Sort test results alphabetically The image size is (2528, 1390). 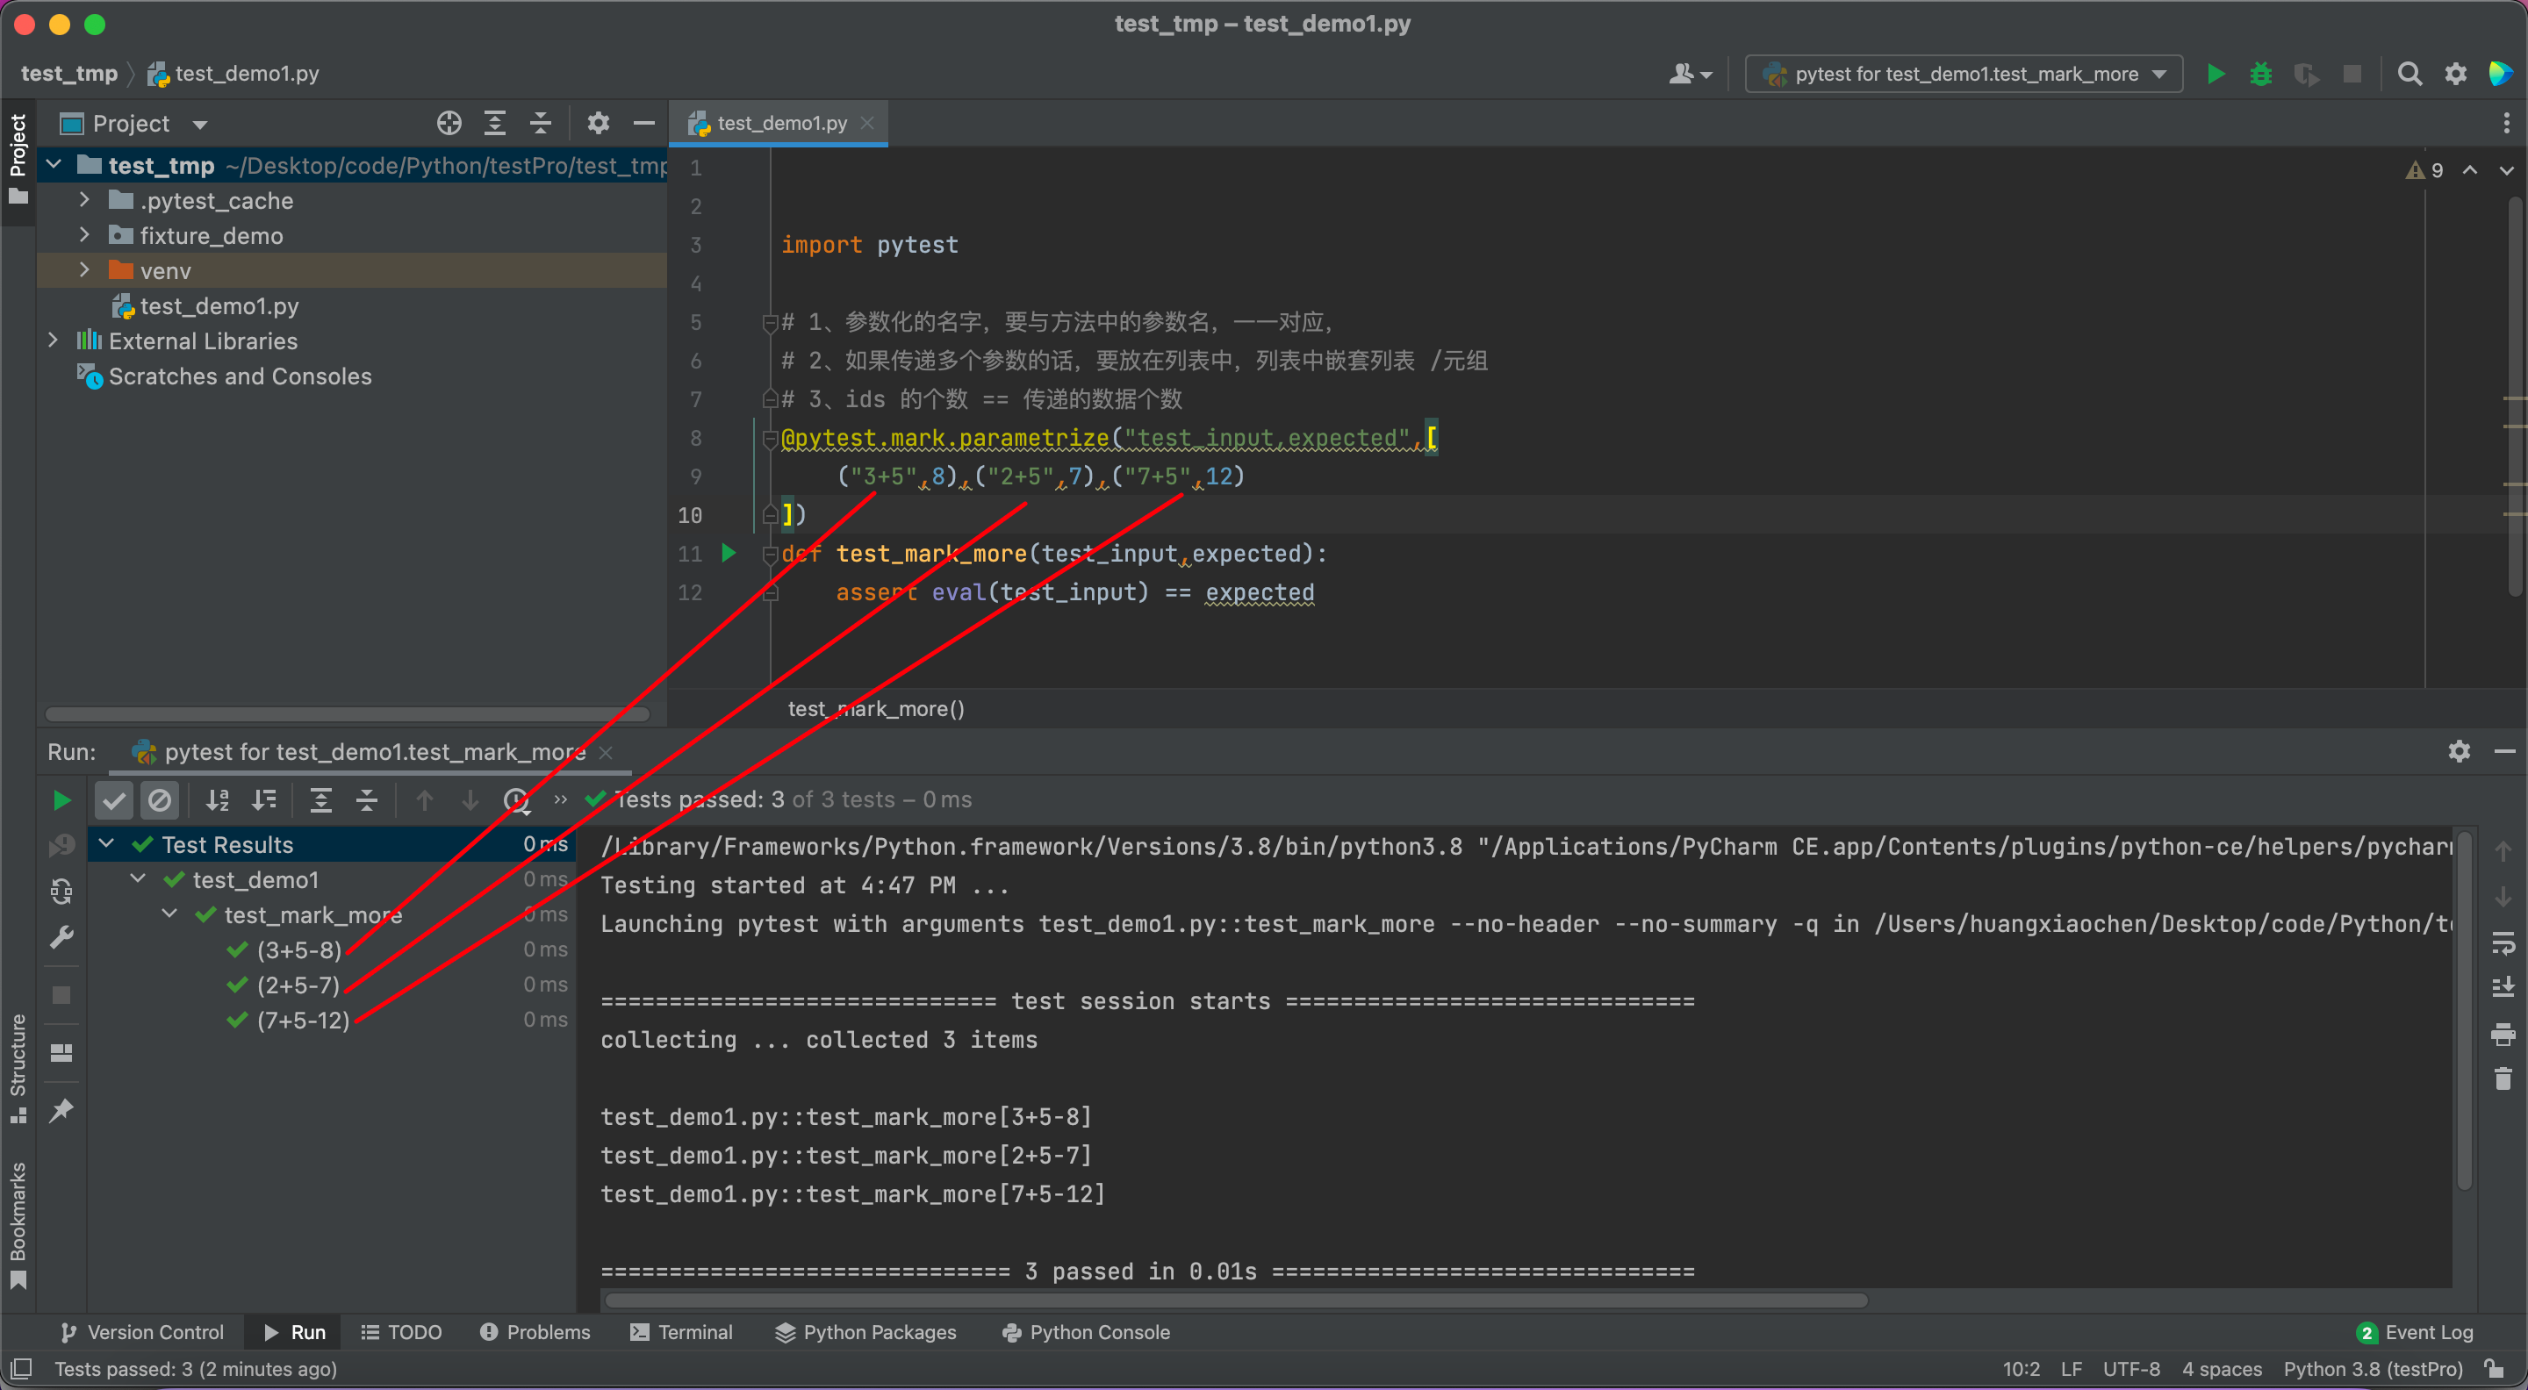click(218, 800)
